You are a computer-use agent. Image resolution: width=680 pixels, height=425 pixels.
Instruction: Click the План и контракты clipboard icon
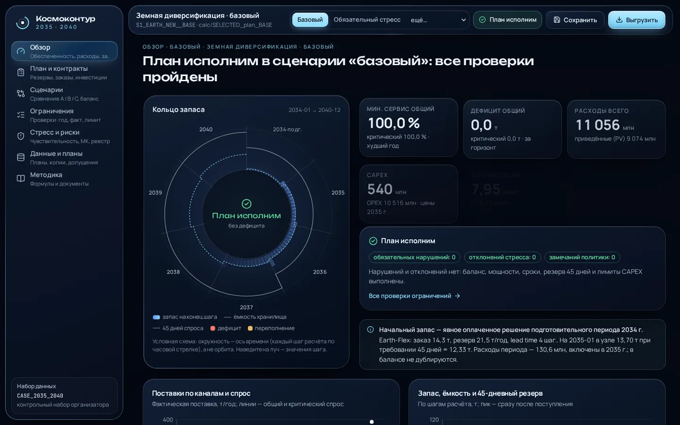pos(21,72)
